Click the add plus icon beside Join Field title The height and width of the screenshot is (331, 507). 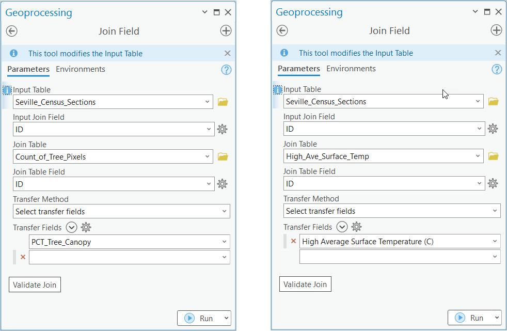pyautogui.click(x=226, y=30)
